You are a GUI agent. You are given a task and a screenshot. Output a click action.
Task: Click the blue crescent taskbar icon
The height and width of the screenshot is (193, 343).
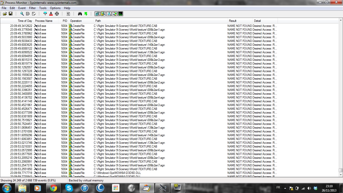click(100, 188)
